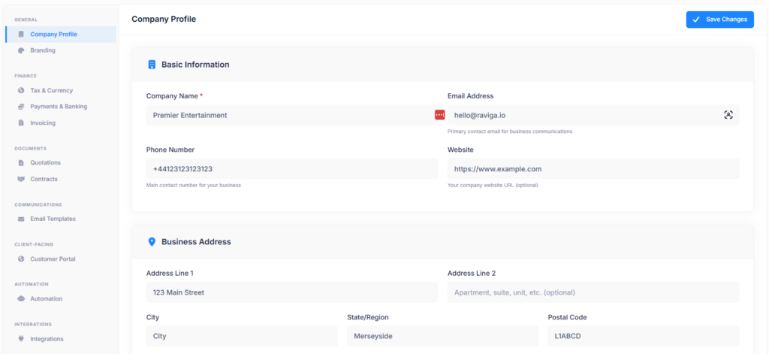Click the "FINANCE" sidebar group label
Image resolution: width=769 pixels, height=354 pixels.
pos(26,76)
